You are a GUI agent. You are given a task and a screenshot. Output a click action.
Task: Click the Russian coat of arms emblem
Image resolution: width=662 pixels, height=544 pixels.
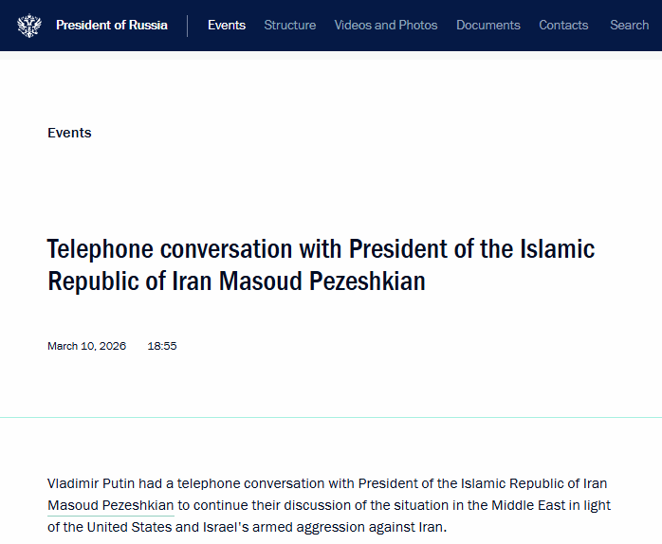29,26
